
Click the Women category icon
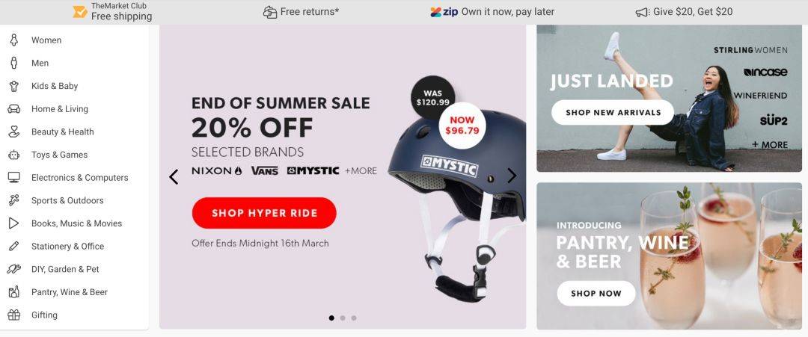tap(14, 40)
